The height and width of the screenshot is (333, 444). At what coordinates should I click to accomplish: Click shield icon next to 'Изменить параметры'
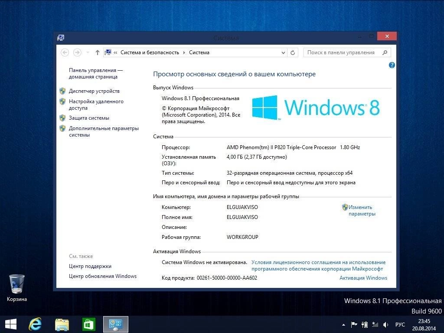pyautogui.click(x=345, y=207)
